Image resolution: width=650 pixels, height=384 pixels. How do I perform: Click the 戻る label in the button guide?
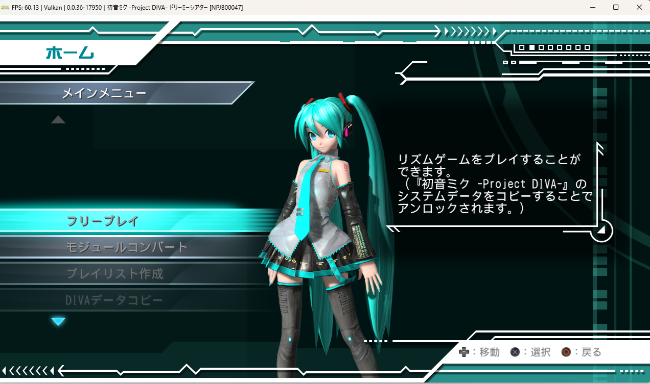pyautogui.click(x=592, y=352)
